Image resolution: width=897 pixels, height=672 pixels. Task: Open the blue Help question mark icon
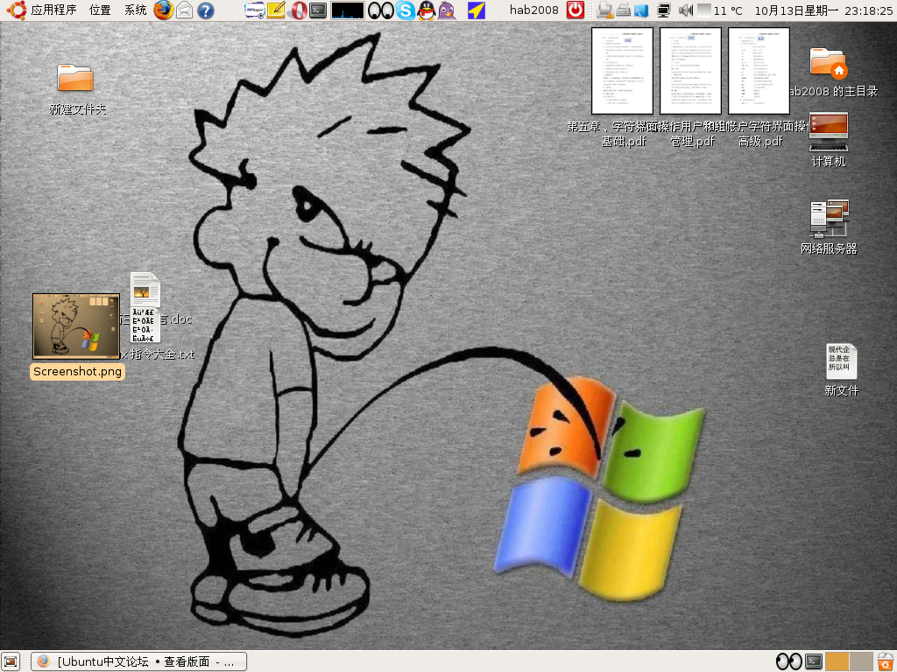coord(205,10)
